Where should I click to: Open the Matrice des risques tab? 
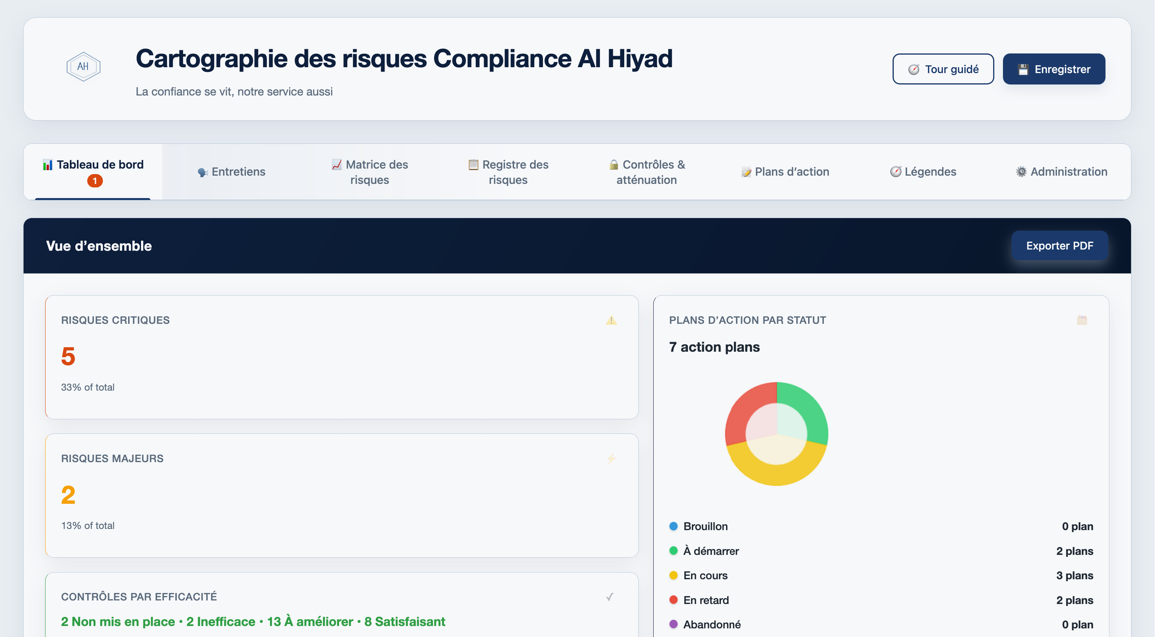370,172
